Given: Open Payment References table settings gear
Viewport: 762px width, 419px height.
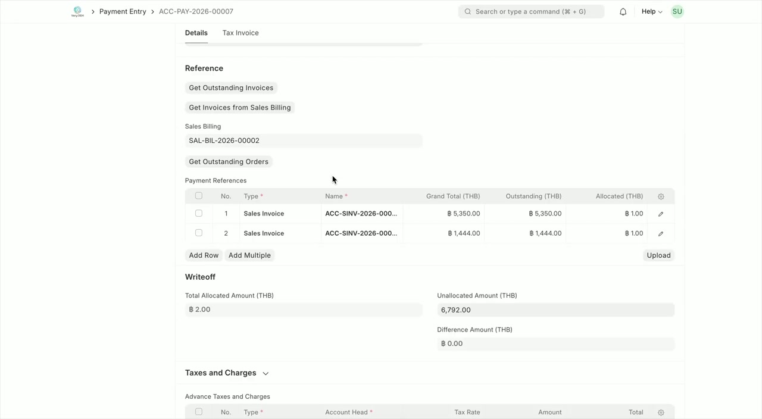Looking at the screenshot, I should tap(661, 196).
